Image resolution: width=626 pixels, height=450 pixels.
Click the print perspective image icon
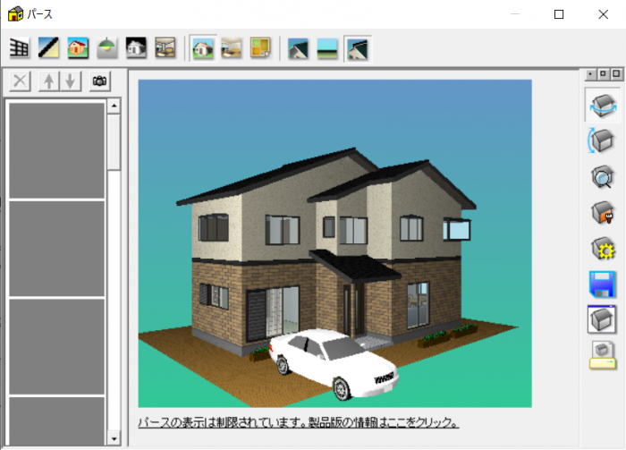pyautogui.click(x=603, y=355)
